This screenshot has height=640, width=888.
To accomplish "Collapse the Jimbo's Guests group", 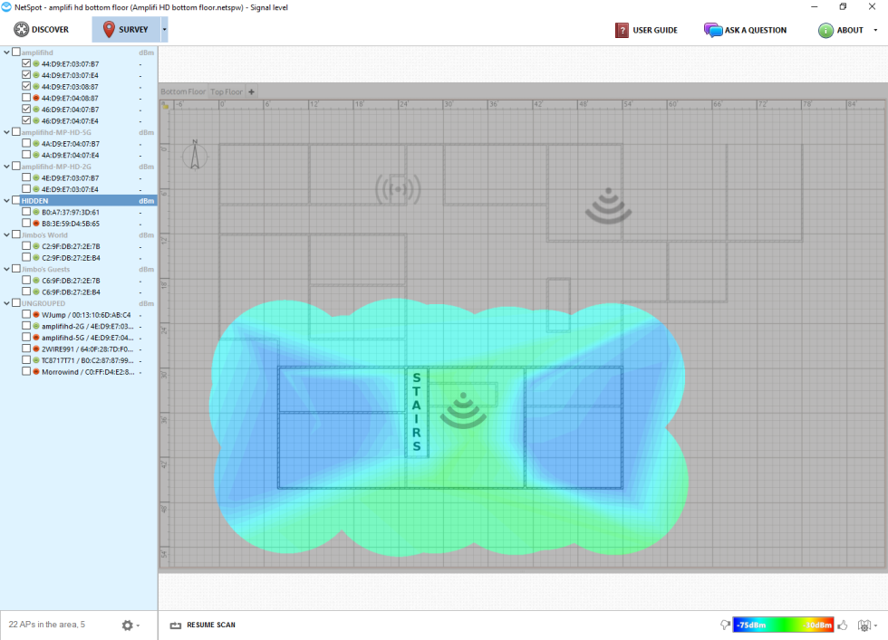I will (x=7, y=269).
